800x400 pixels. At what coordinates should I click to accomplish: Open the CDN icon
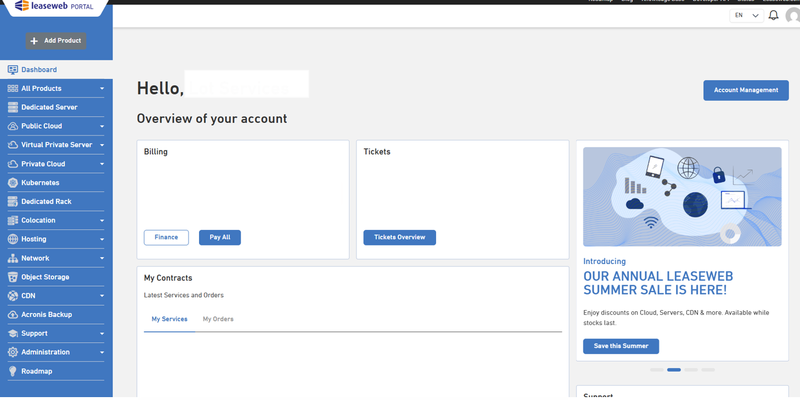tap(13, 296)
